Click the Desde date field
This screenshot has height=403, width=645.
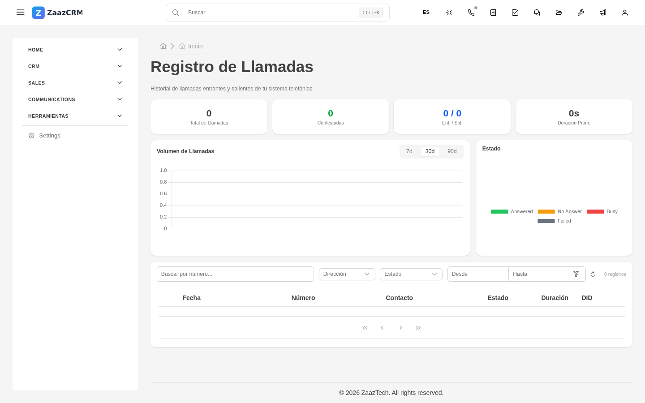click(478, 274)
